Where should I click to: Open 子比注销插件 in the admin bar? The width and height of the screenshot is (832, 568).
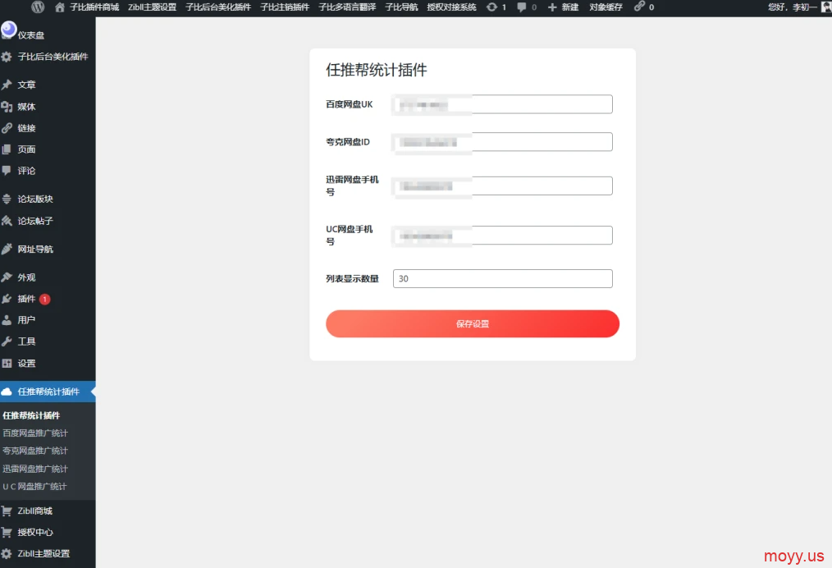click(x=285, y=7)
